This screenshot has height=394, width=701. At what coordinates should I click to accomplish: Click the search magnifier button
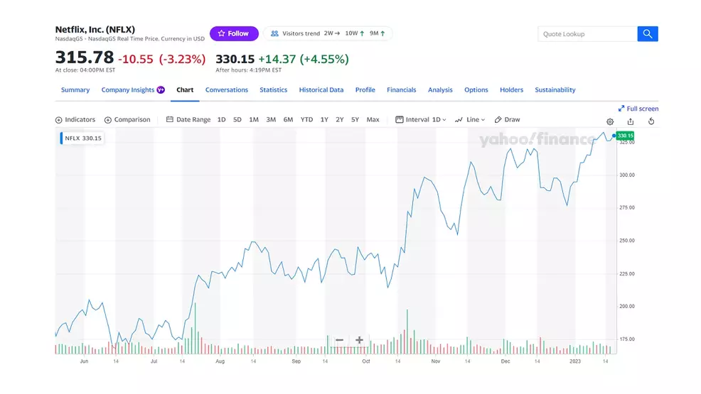tap(647, 34)
